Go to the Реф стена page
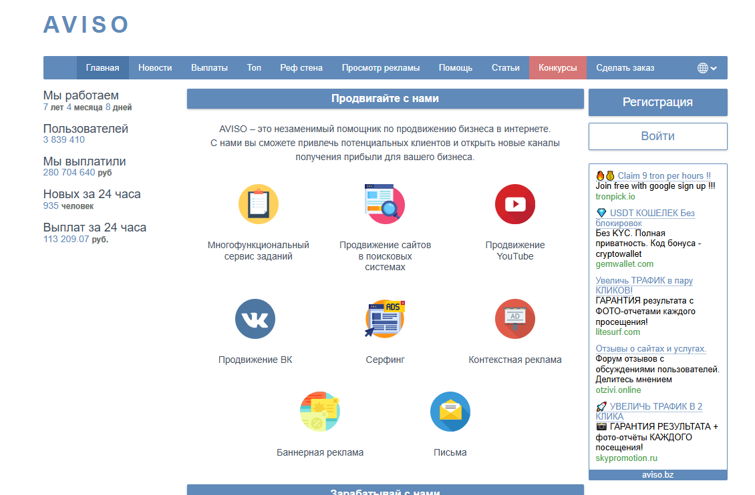This screenshot has height=495, width=755. tap(301, 67)
